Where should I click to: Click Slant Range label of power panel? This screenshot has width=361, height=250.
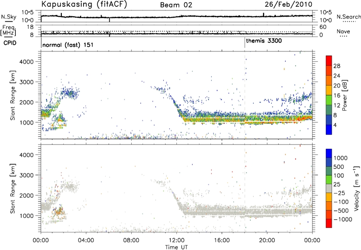click(13, 95)
